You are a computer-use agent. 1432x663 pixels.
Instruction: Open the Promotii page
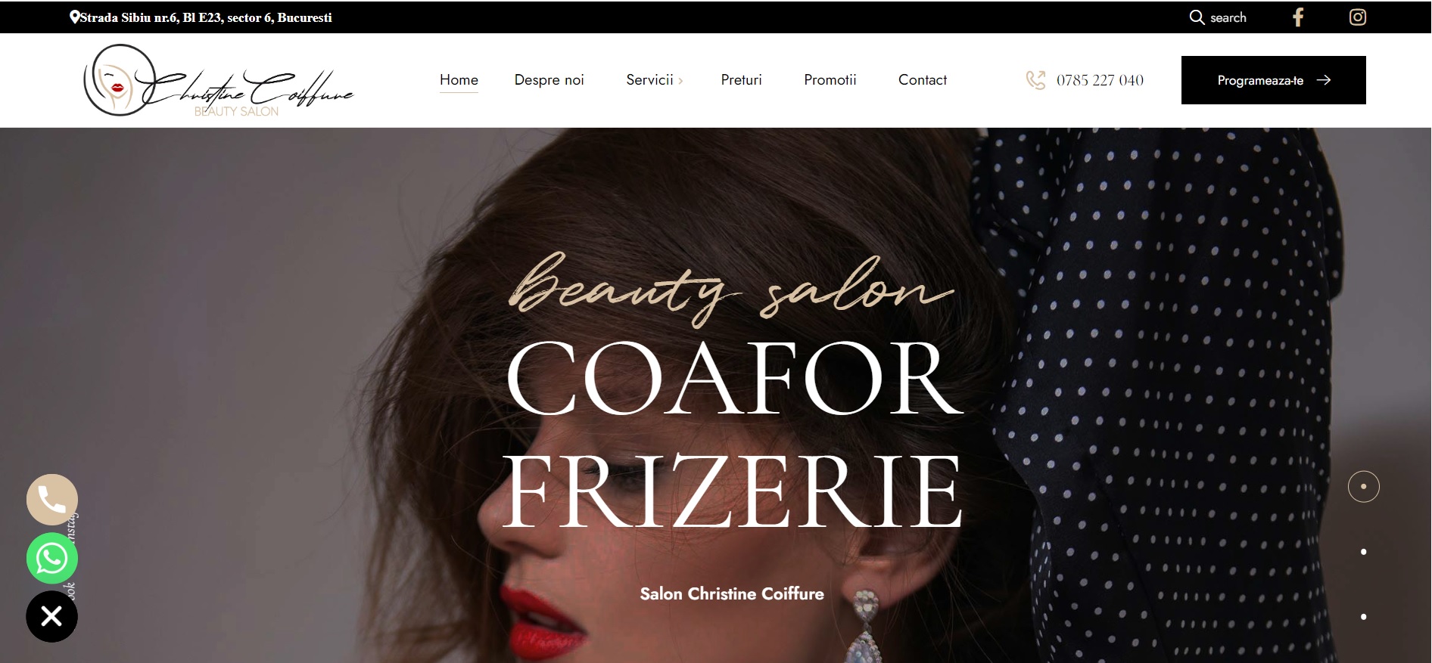[830, 80]
